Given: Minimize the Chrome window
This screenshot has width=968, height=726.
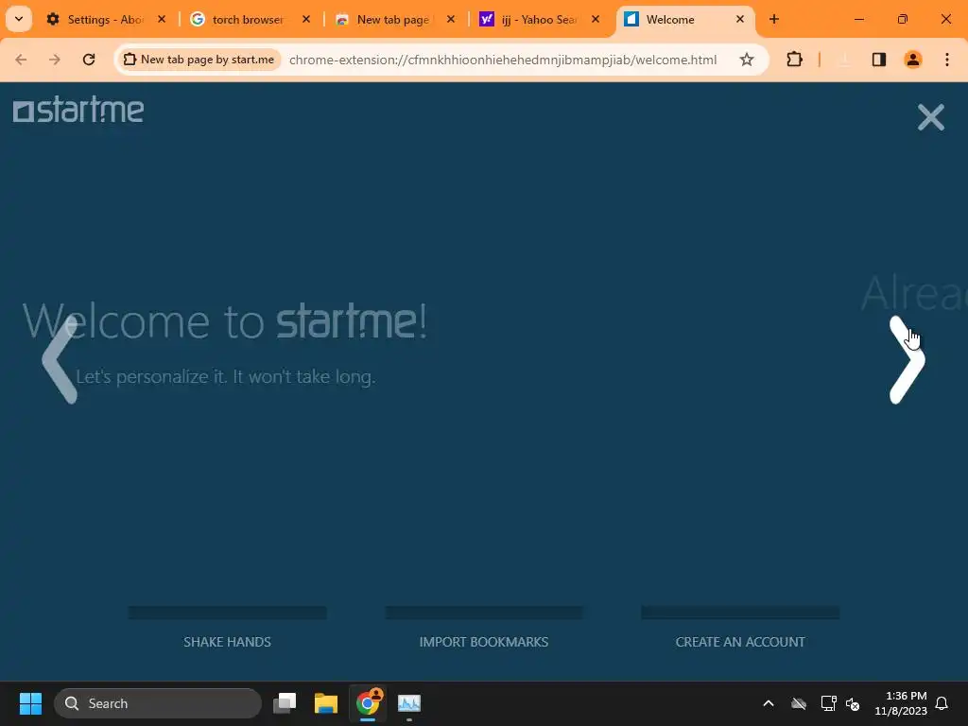Looking at the screenshot, I should click(858, 19).
